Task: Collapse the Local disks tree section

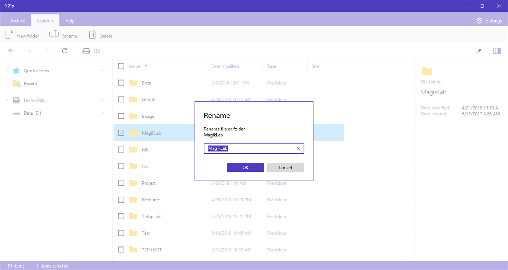Action: tap(7, 100)
